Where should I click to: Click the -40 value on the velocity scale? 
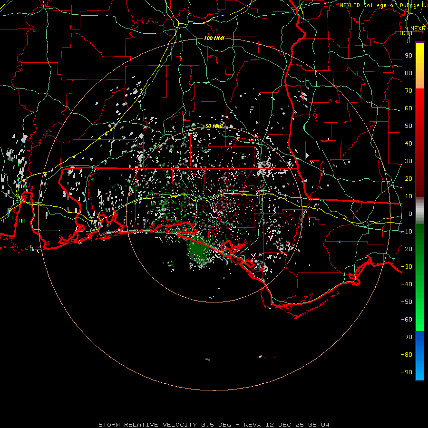pyautogui.click(x=407, y=284)
